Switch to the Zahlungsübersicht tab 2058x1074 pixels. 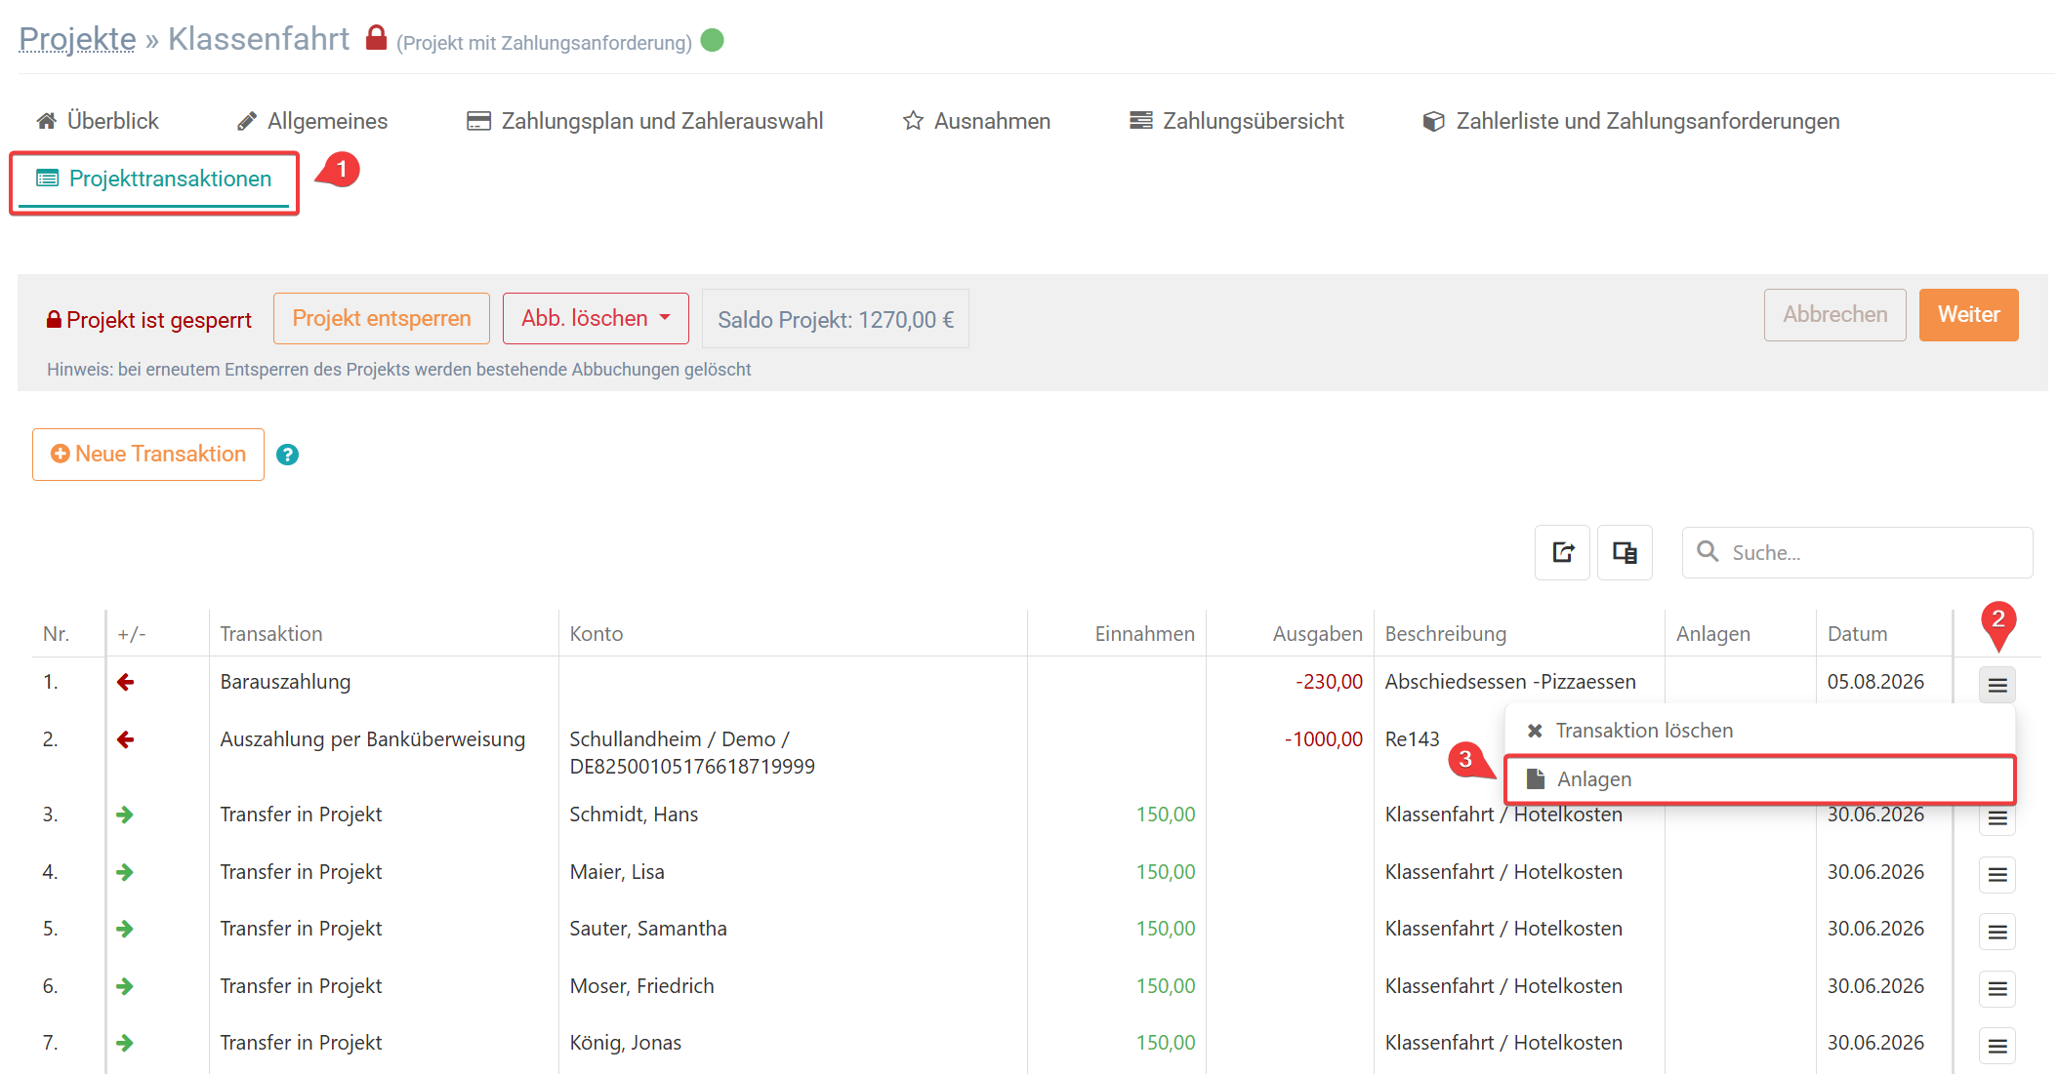1237,121
